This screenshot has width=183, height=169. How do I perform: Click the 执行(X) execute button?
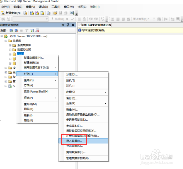pos(58,19)
